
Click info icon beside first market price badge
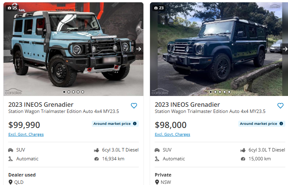[x=135, y=124]
